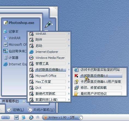Expand the Max工作室 submenu arrow
This screenshot has height=121, width=129.
(x=69, y=82)
